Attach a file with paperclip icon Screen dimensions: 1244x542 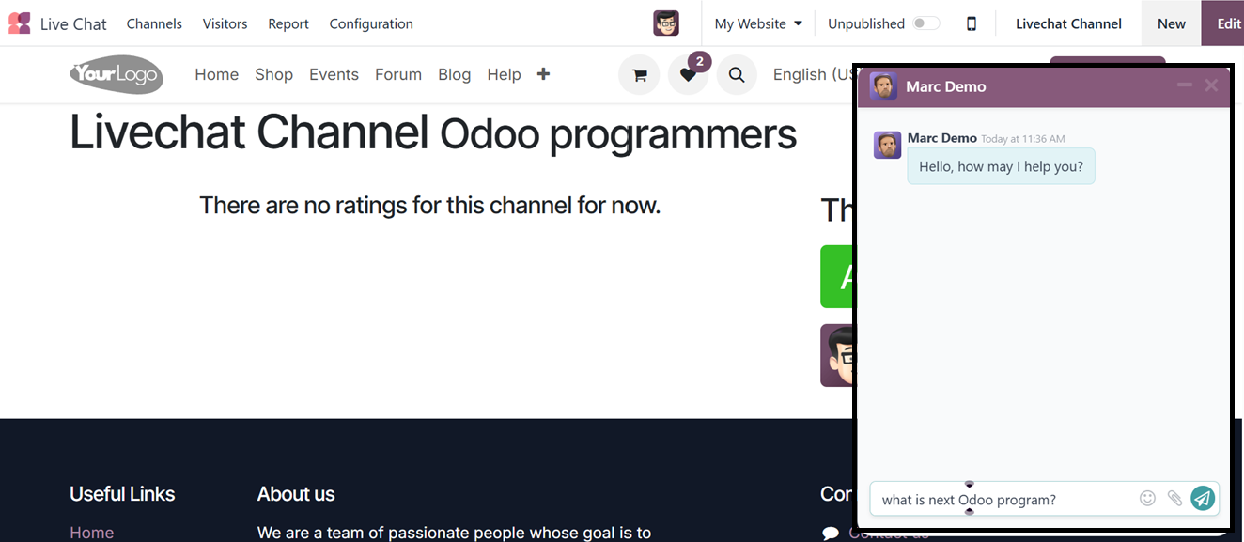[x=1174, y=499]
